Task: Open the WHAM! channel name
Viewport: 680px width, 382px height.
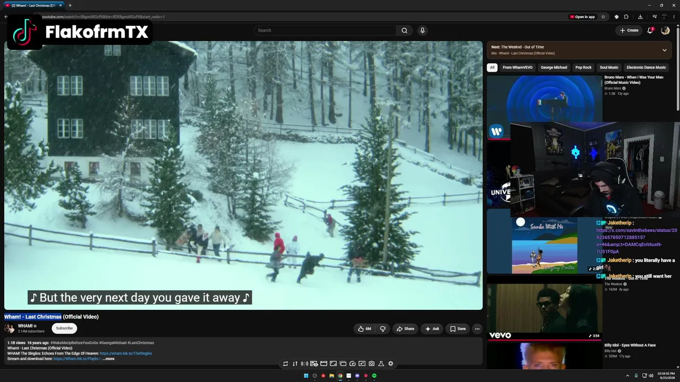Action: (x=25, y=326)
